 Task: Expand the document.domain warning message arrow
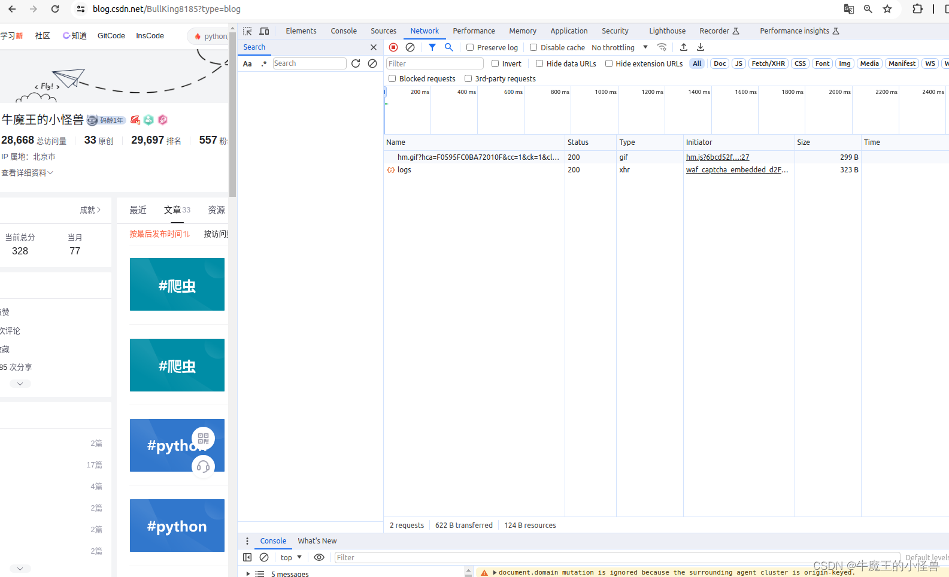pyautogui.click(x=495, y=573)
